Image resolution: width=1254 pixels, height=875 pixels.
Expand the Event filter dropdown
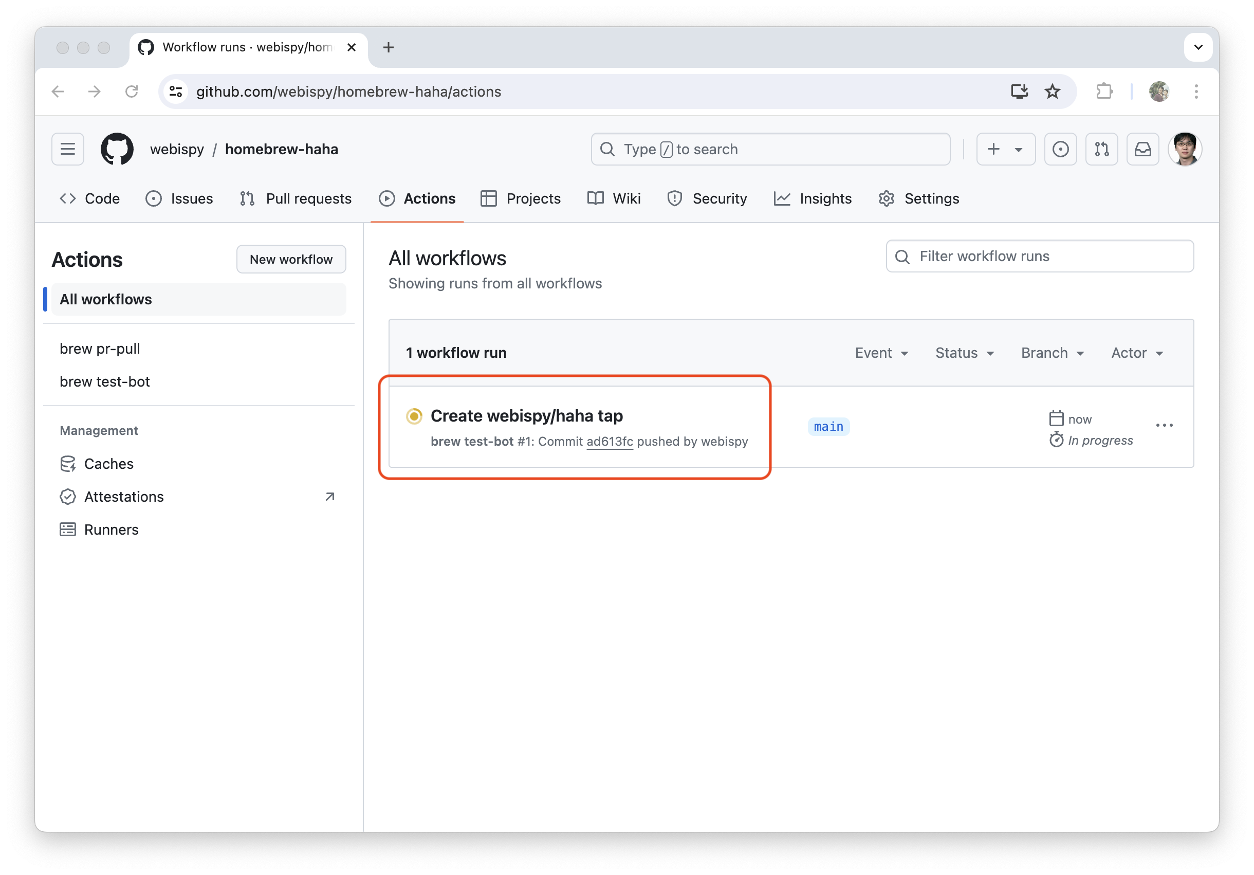881,353
